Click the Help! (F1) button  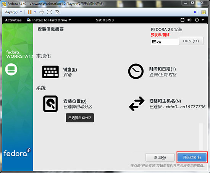tap(191, 41)
